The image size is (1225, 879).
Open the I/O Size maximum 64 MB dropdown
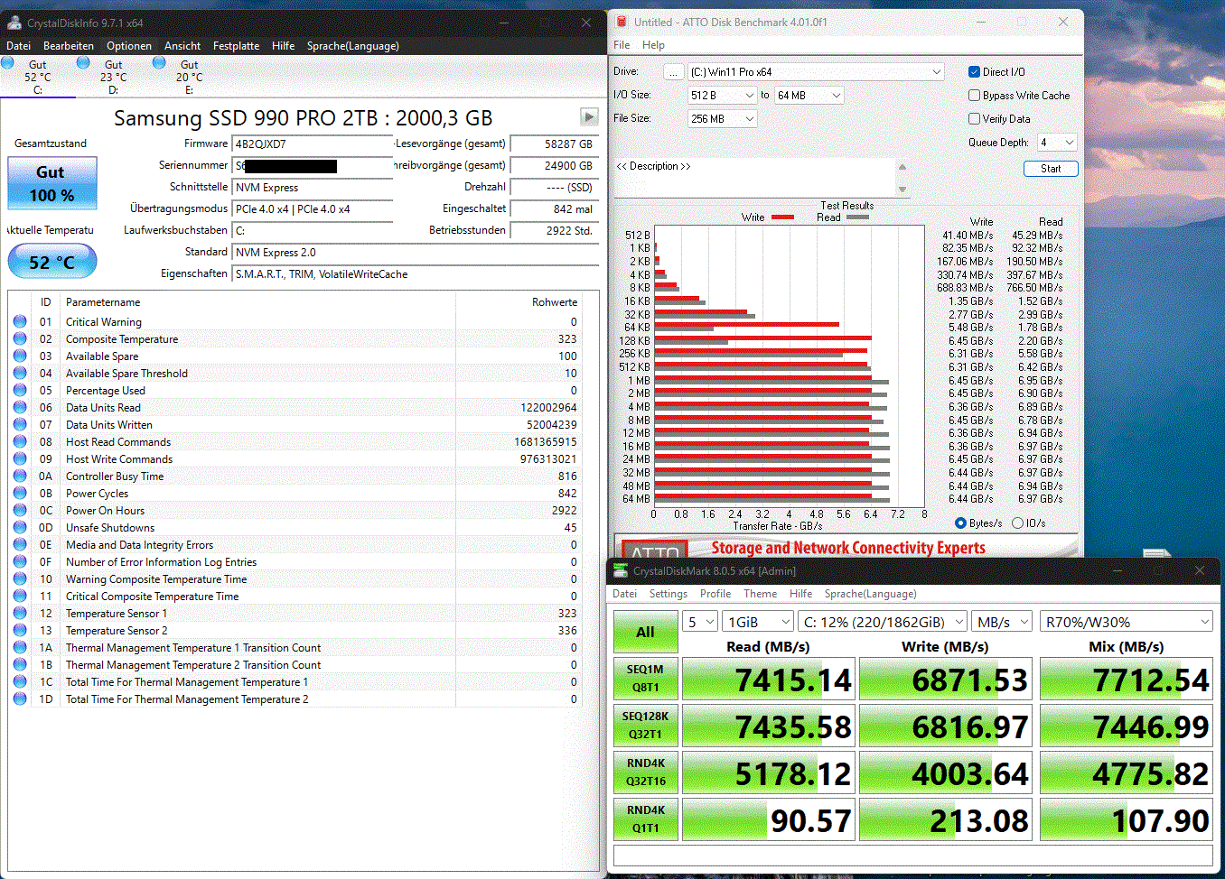pos(809,95)
